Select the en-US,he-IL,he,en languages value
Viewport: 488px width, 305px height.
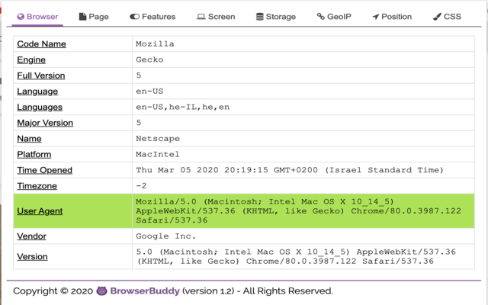coord(183,107)
